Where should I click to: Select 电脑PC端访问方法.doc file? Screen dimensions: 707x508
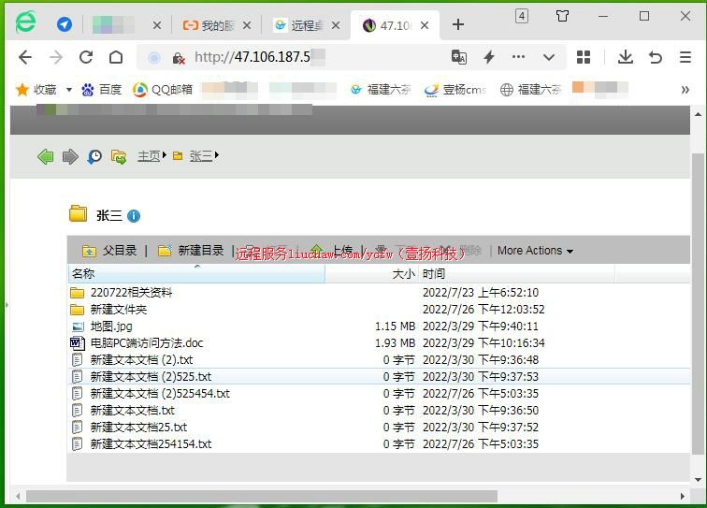coord(147,343)
